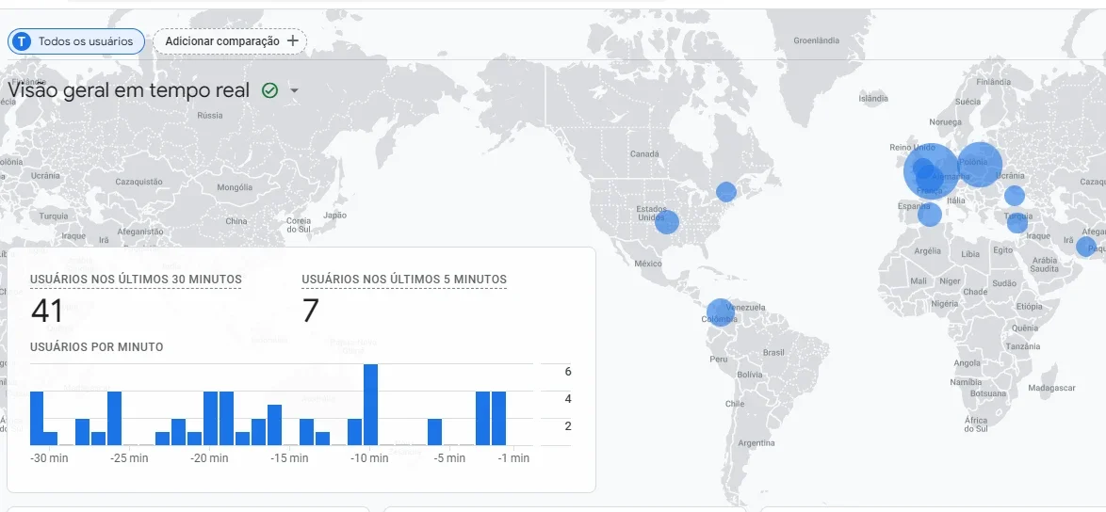The height and width of the screenshot is (512, 1106).
Task: Click the Usuários por minuto label
Action: [x=97, y=347]
